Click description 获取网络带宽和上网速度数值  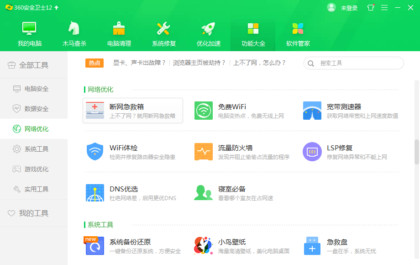point(362,116)
